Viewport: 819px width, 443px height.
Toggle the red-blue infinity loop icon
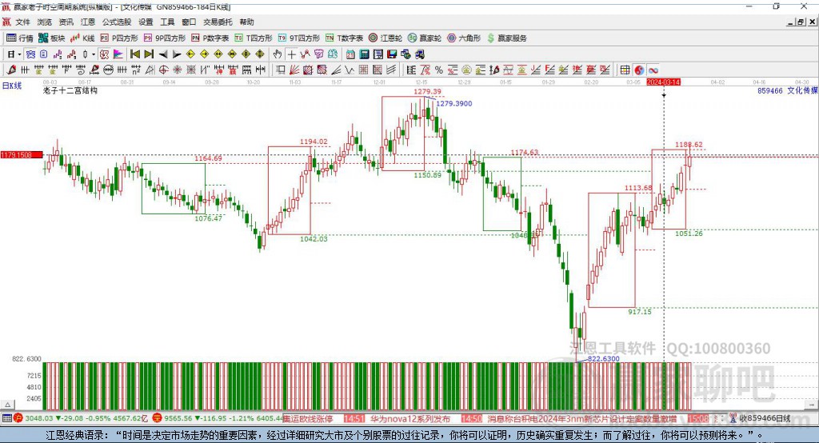[653, 70]
